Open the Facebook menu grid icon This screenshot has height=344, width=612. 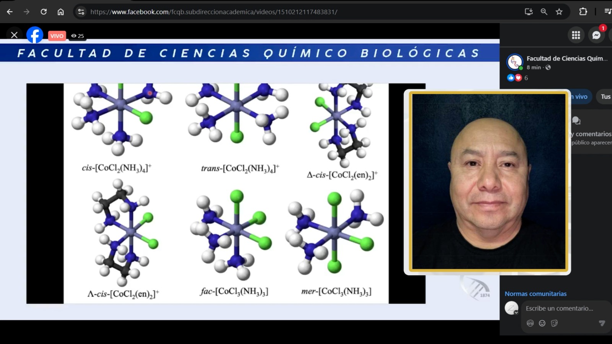click(576, 35)
